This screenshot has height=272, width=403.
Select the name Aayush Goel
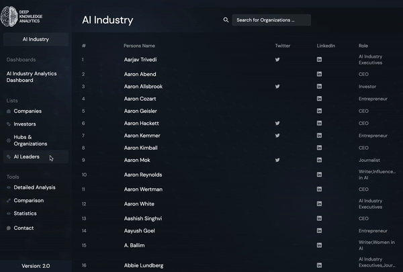(140, 230)
